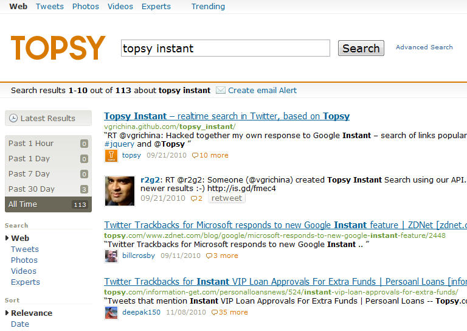Image resolution: width=467 pixels, height=331 pixels.
Task: Open Instant VIP Loan Approvals result
Action: [x=285, y=282]
